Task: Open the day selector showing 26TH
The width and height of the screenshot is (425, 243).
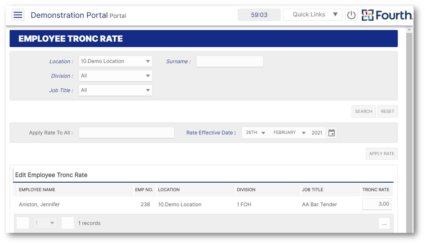Action: click(255, 132)
